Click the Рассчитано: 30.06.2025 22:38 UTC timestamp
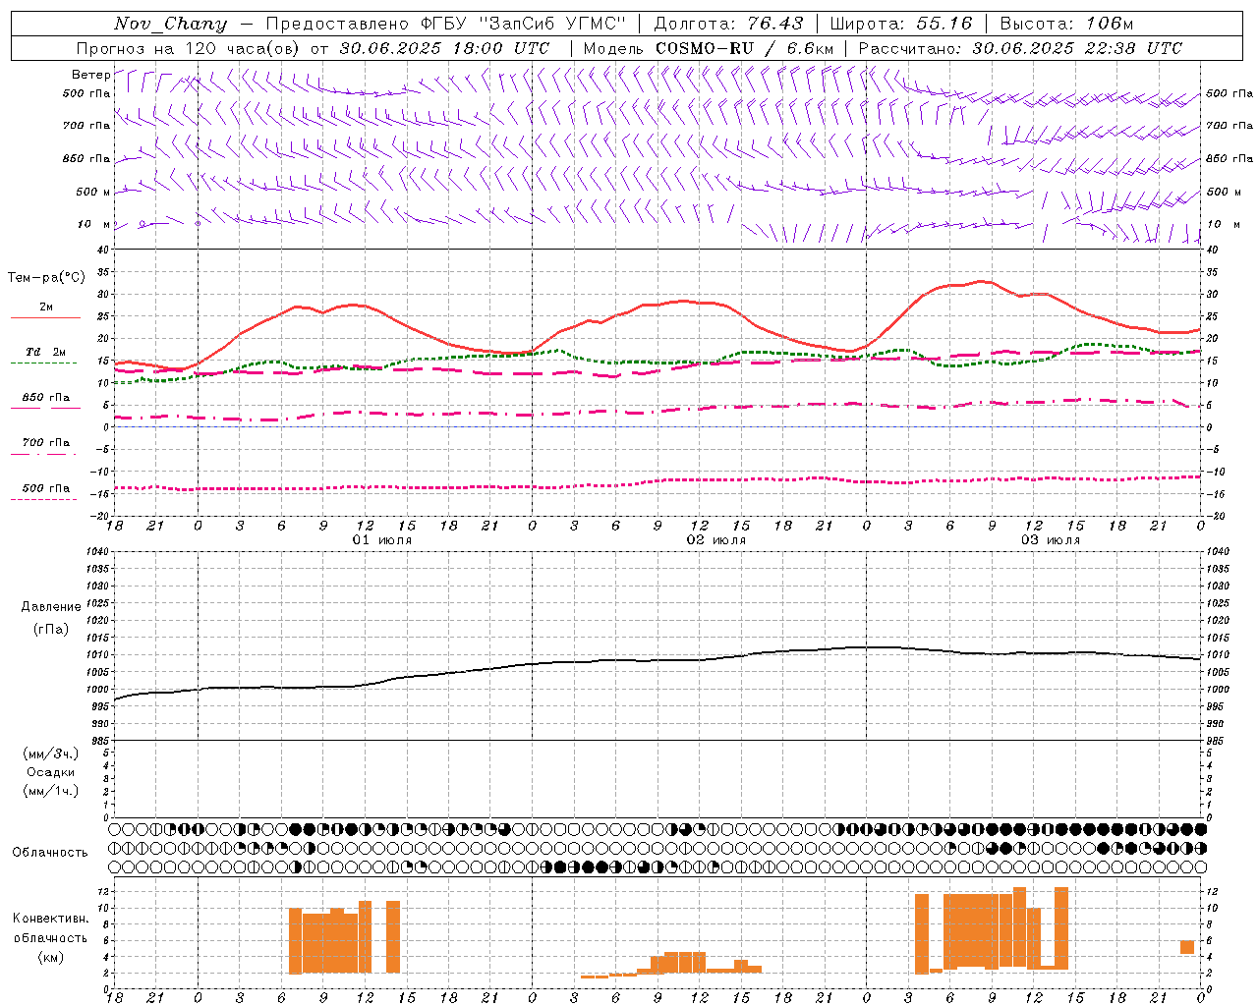Screen dimensions: 1258x1006 (x=1020, y=48)
